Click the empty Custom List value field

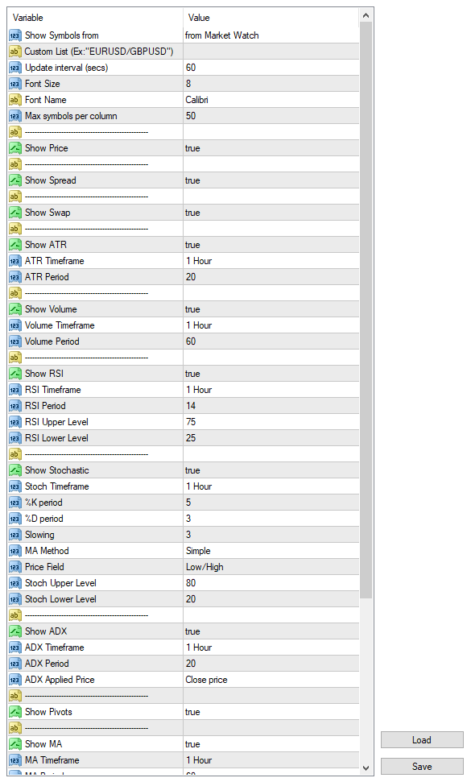[271, 52]
